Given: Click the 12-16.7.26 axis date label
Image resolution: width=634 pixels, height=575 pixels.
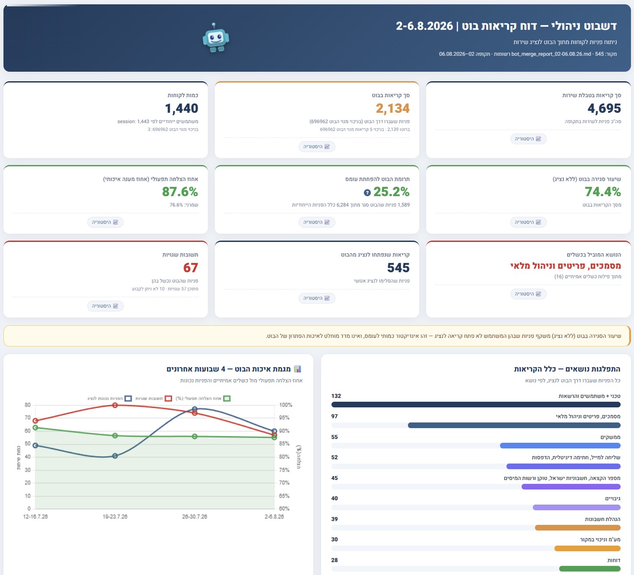Looking at the screenshot, I should [x=35, y=516].
